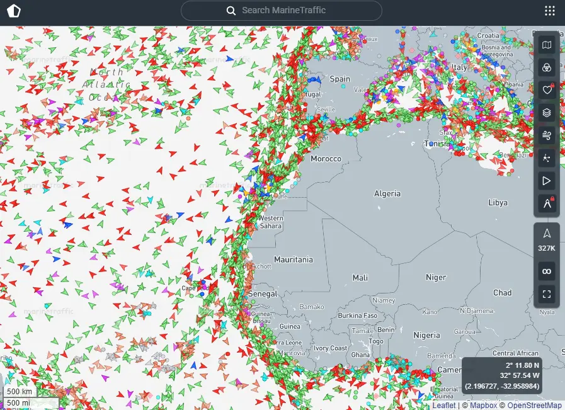Click the Tunisia map label
The height and width of the screenshot is (410, 565).
(x=437, y=144)
